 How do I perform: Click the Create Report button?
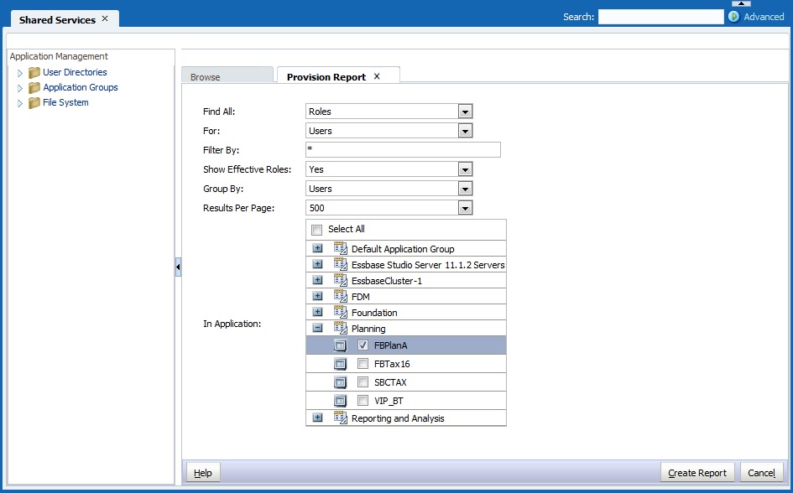(x=697, y=472)
